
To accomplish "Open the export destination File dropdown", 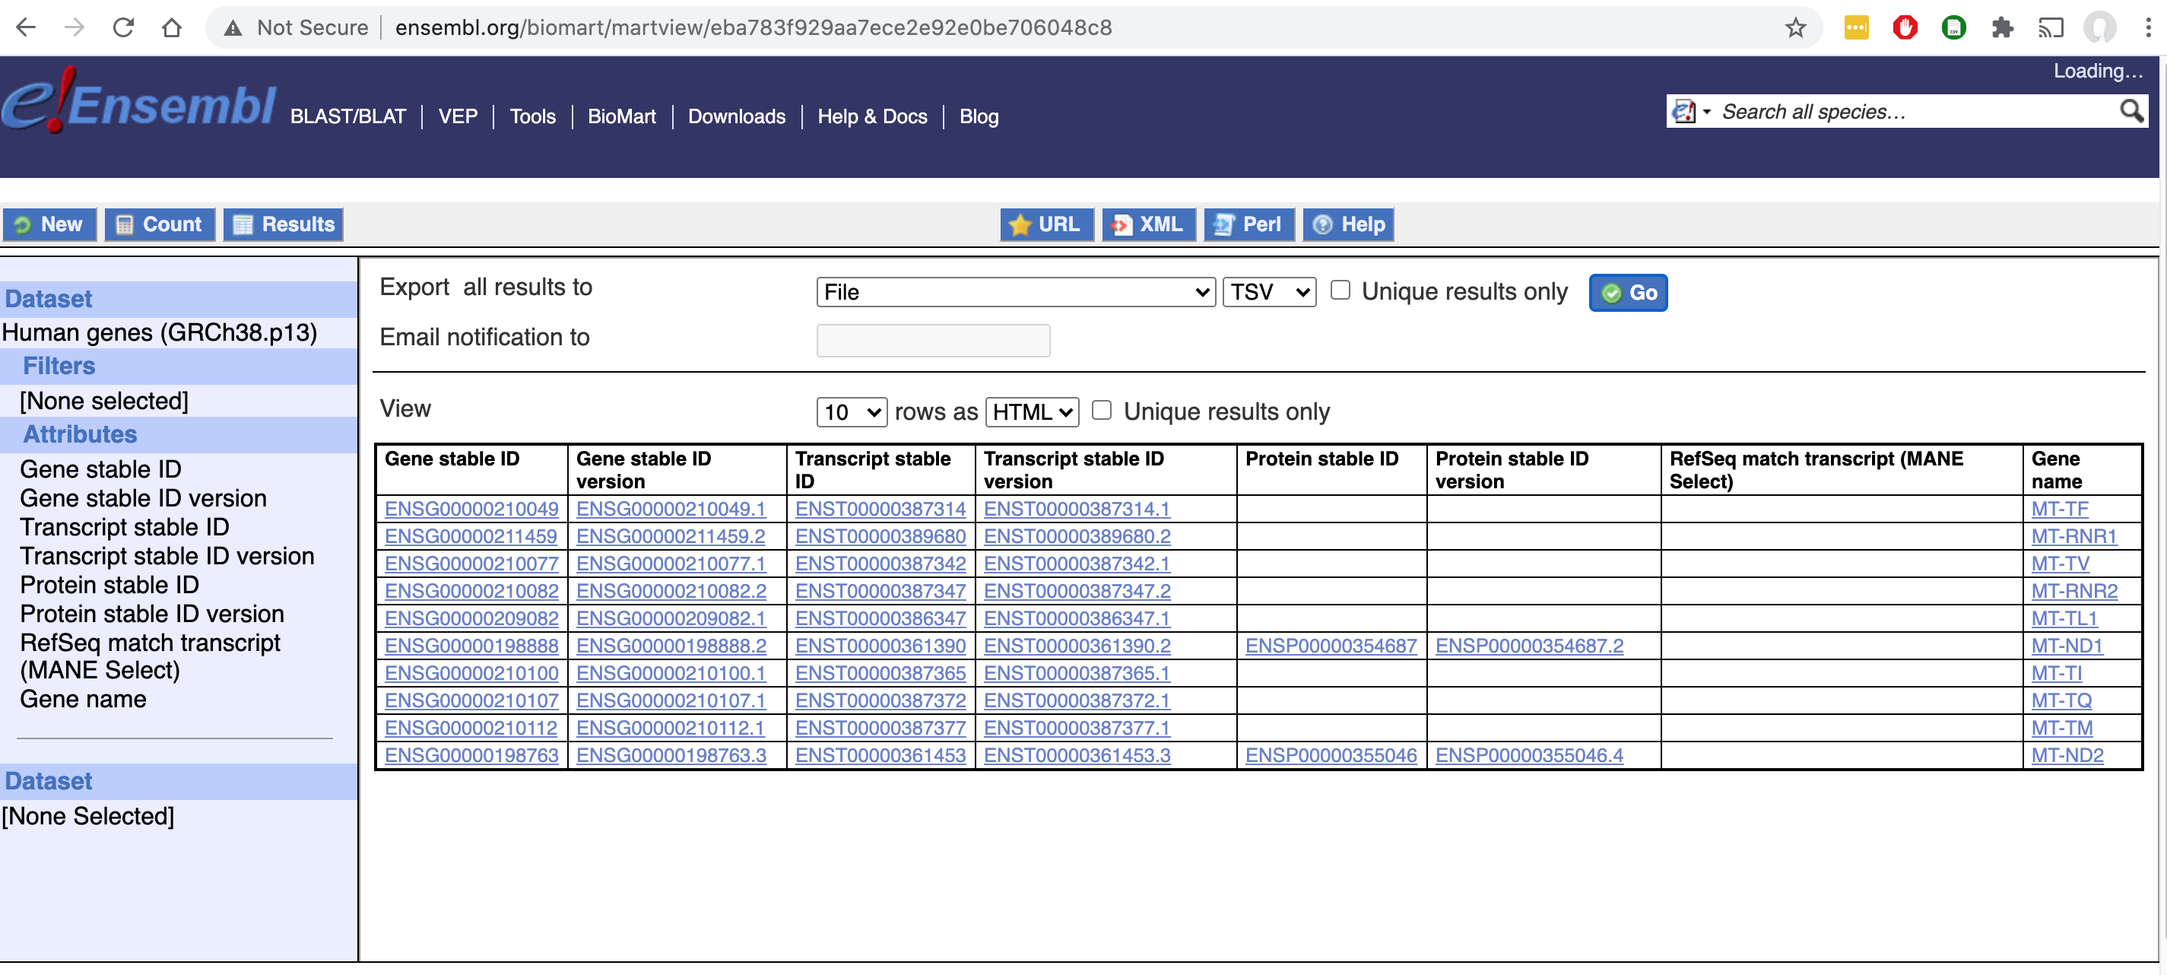I will click(1015, 292).
